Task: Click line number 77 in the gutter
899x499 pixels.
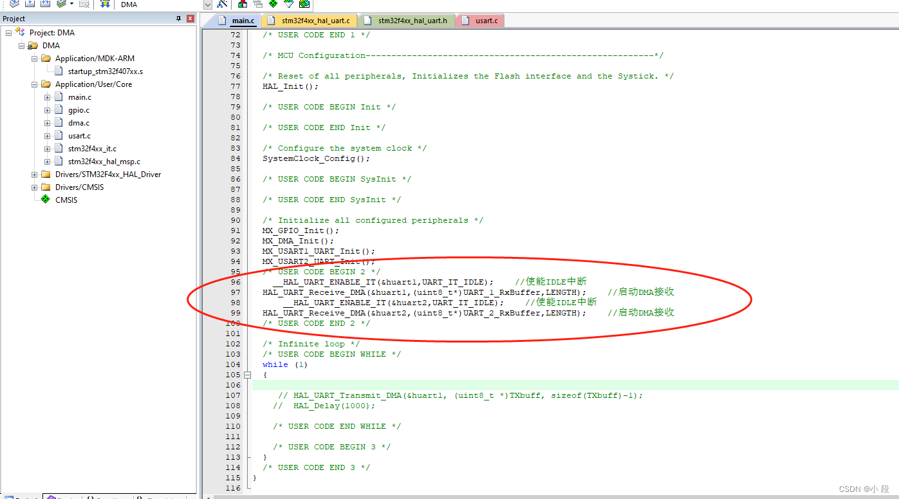Action: [235, 86]
